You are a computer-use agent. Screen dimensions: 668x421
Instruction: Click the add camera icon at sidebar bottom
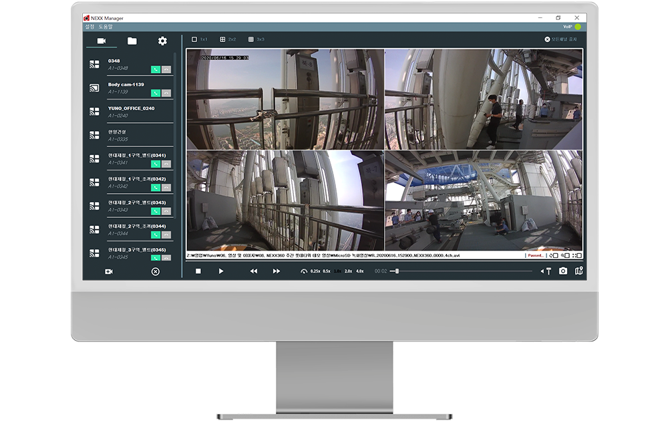(x=109, y=271)
